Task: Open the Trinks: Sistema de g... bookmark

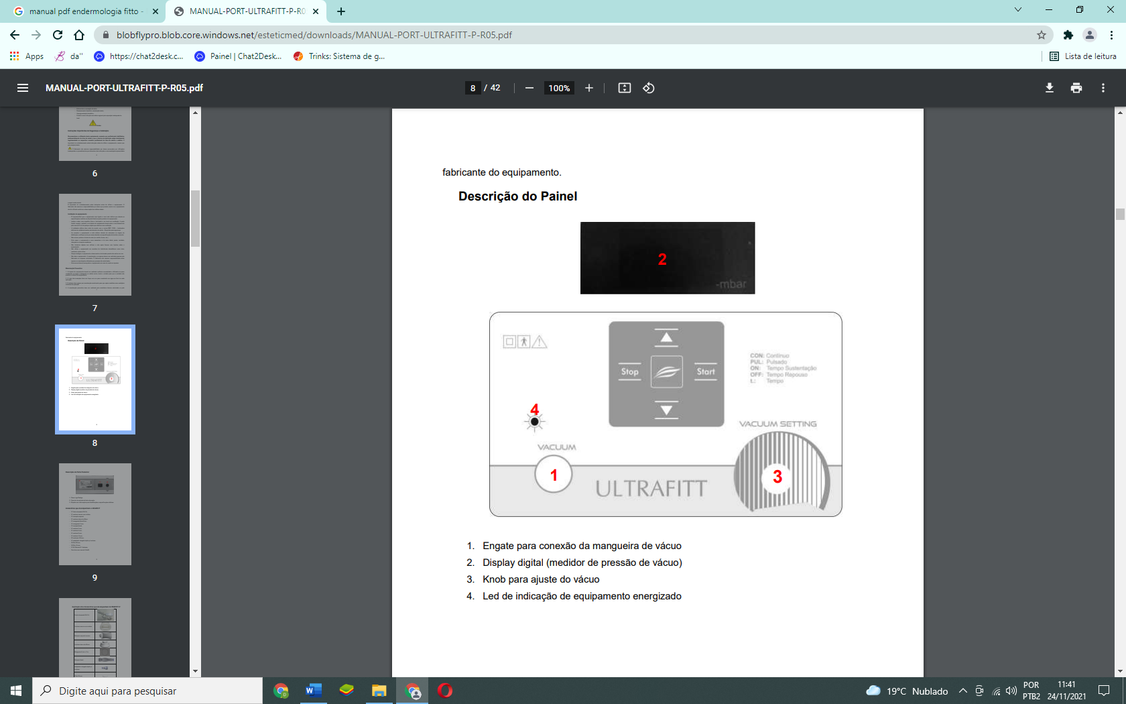Action: [x=339, y=56]
